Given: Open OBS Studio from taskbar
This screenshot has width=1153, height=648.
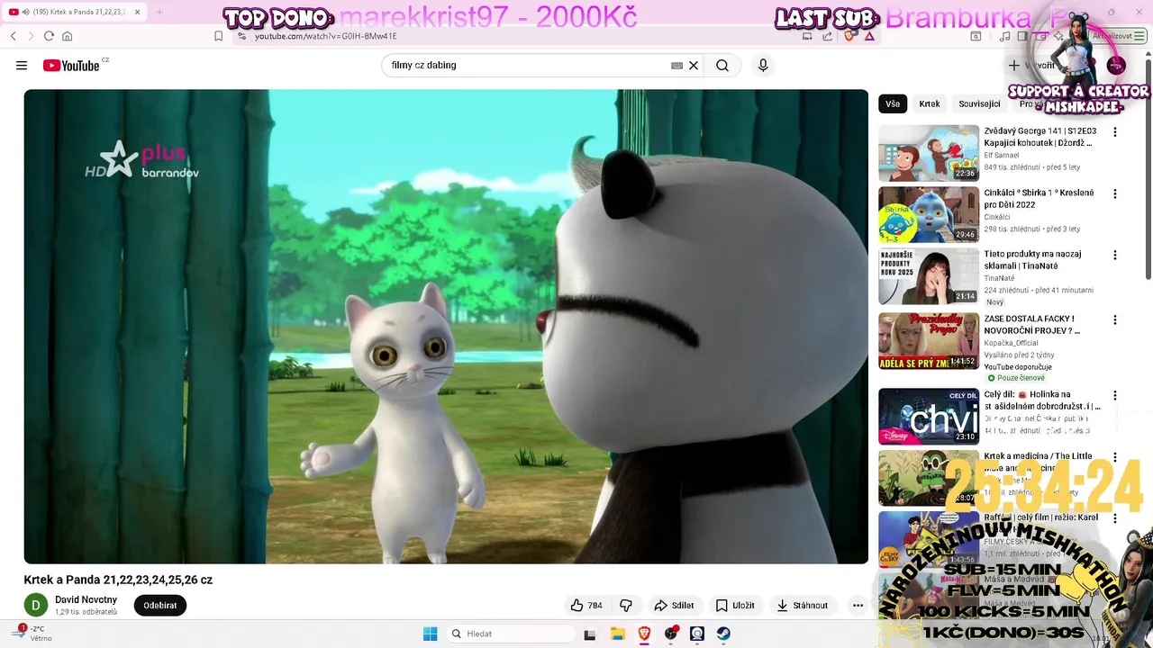Looking at the screenshot, I should (671, 634).
